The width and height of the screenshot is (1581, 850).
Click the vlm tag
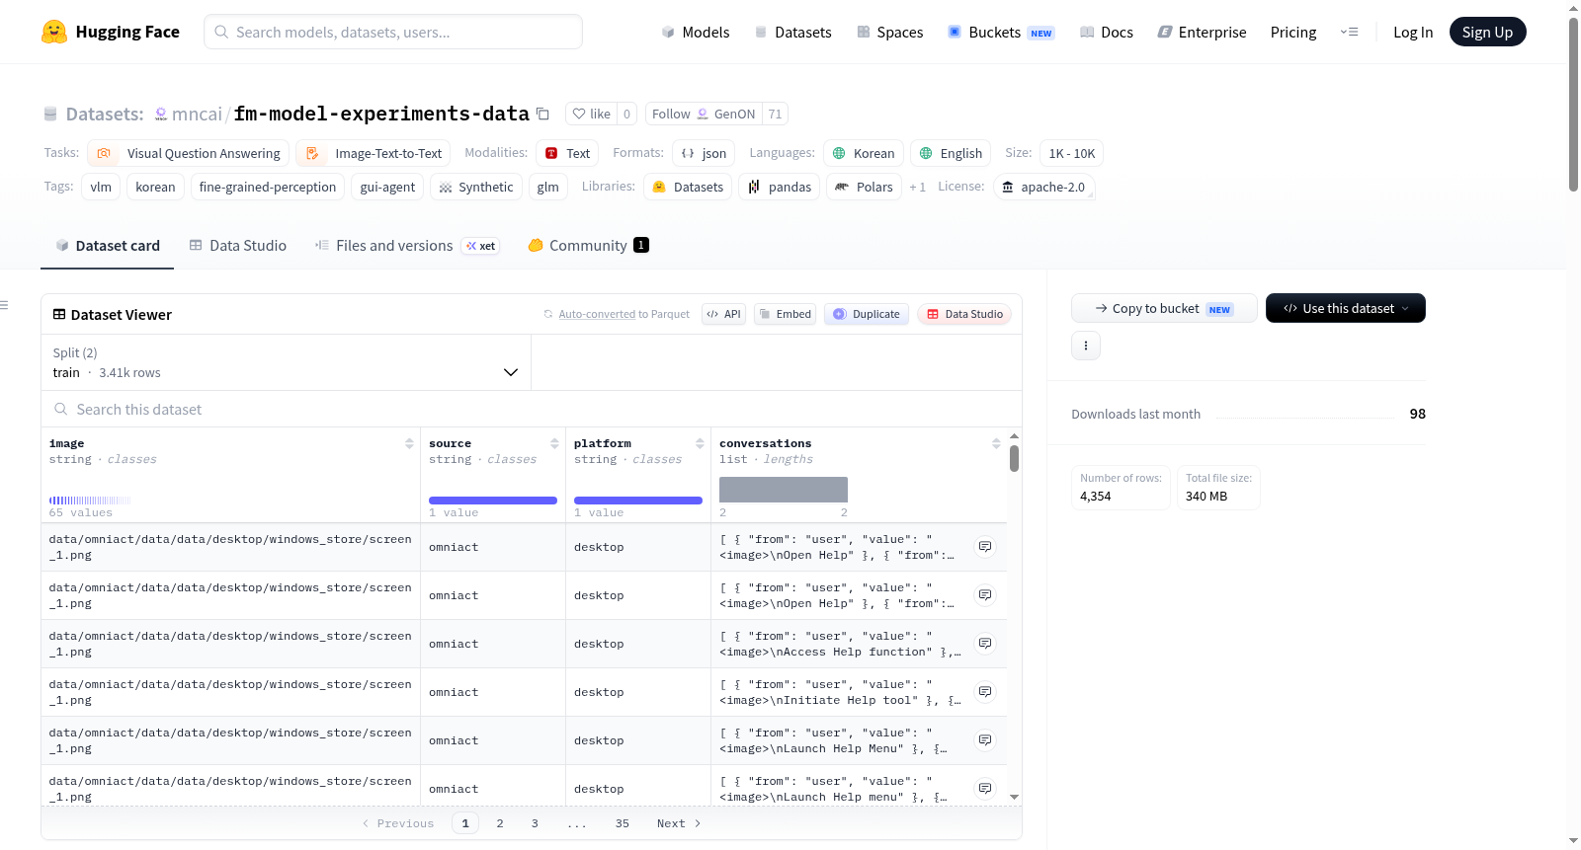101,187
